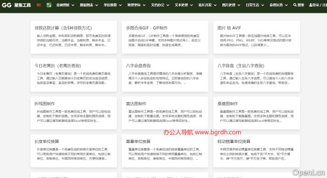The image size is (327, 178).
Task: Open the 贷款还款计算 tool card title
Action: (x=63, y=28)
